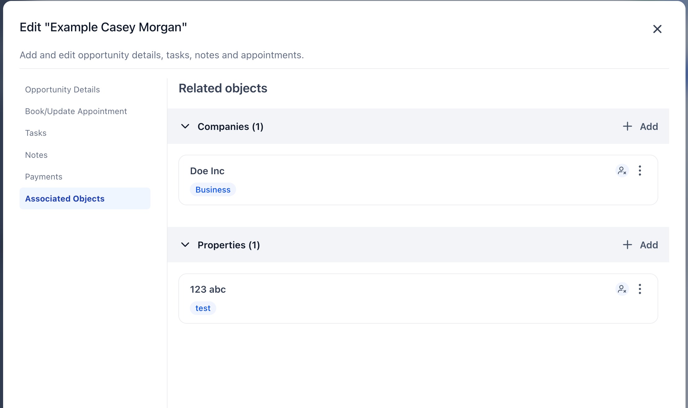This screenshot has width=688, height=408.
Task: Go to the Tasks tab
Action: 36,133
